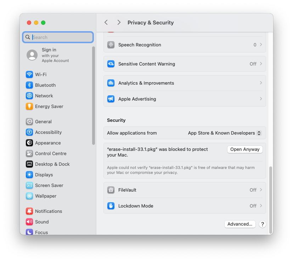The image size is (293, 261).
Task: Click the Apple Account avatar icon
Action: (x=32, y=55)
